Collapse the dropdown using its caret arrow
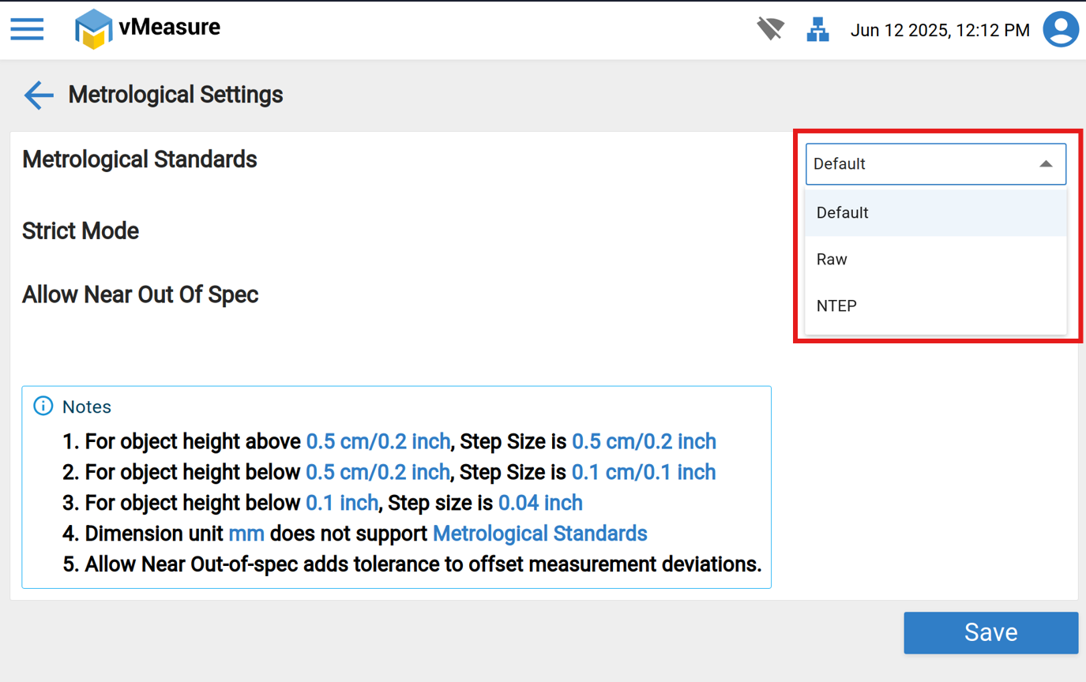 1046,164
